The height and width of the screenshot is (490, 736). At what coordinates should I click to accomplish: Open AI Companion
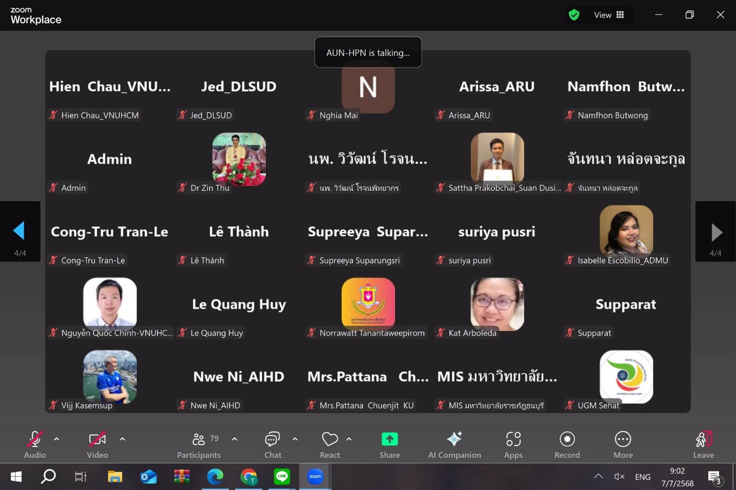454,445
